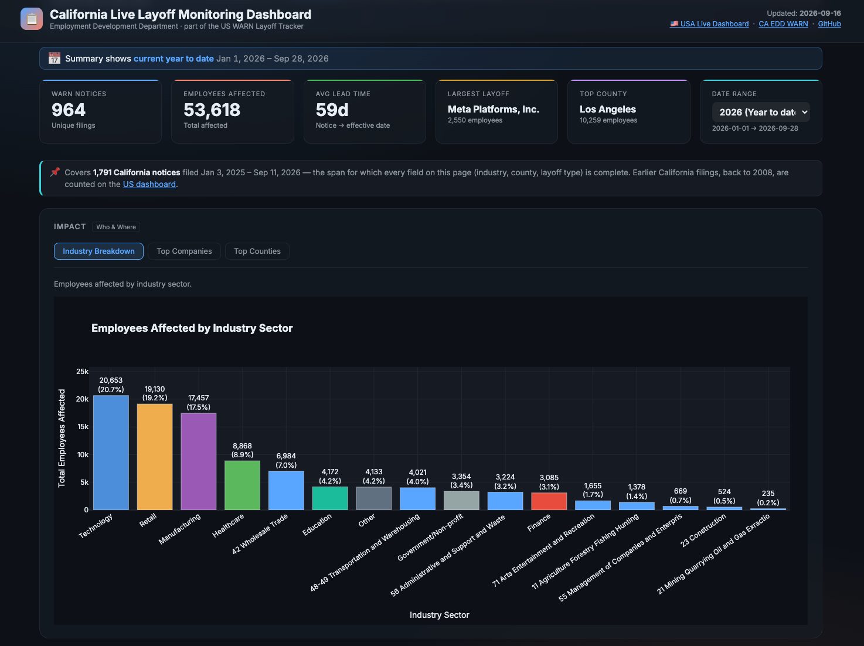Click the red Finance bar

pyautogui.click(x=549, y=501)
